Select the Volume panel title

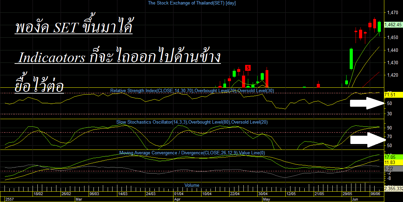click(192, 185)
